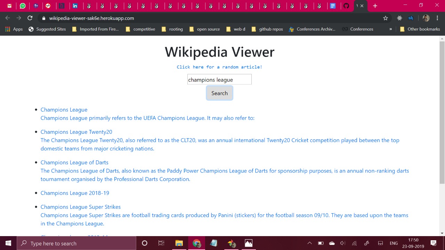The height and width of the screenshot is (250, 445).
Task: Open the blue sh extension icon
Action: 411,18
